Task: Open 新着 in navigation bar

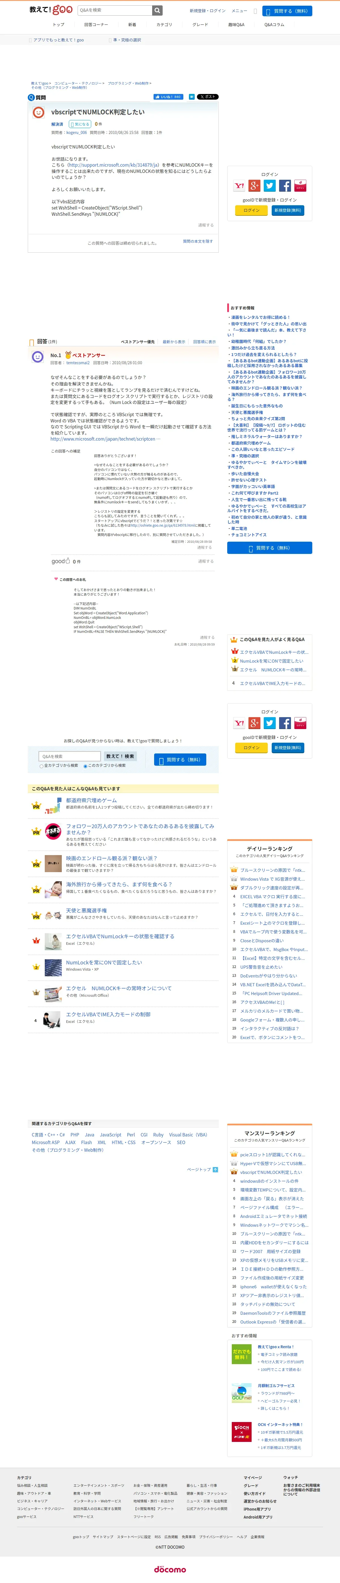Action: [132, 25]
